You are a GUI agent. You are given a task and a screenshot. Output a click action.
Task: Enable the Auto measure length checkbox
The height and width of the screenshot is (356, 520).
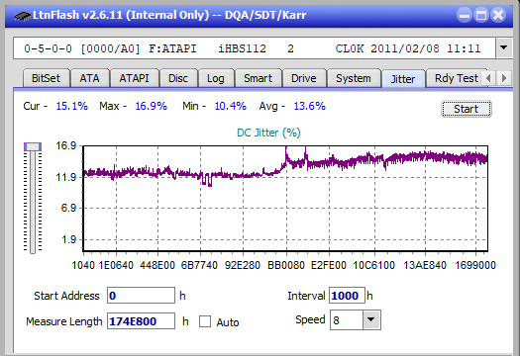(x=205, y=321)
